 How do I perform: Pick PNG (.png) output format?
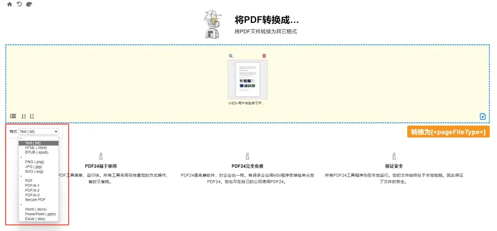(38, 162)
